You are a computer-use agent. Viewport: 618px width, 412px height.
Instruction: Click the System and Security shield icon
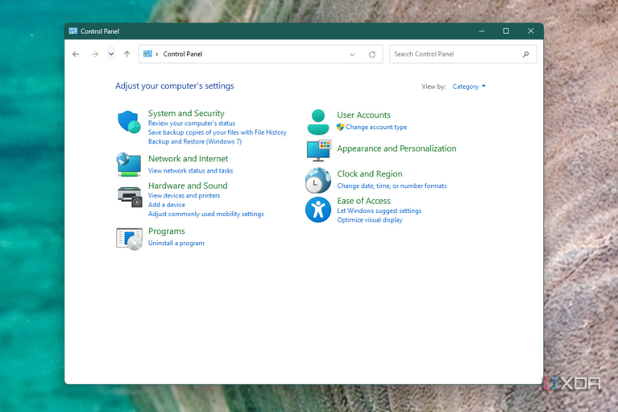coord(129,122)
